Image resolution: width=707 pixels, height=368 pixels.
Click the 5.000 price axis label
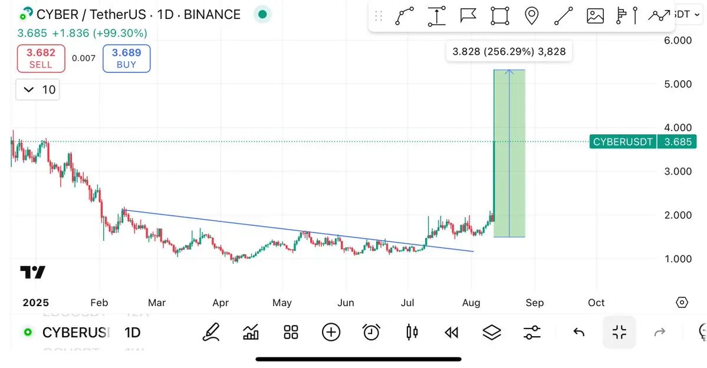(678, 84)
